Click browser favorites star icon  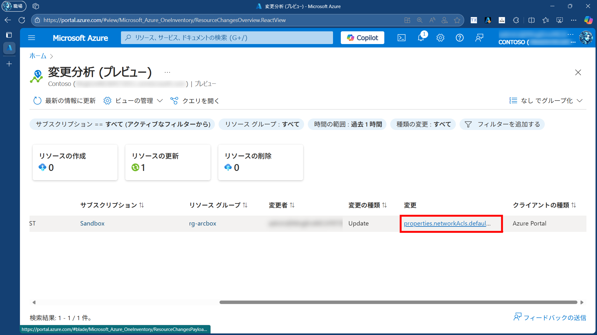[x=457, y=20]
